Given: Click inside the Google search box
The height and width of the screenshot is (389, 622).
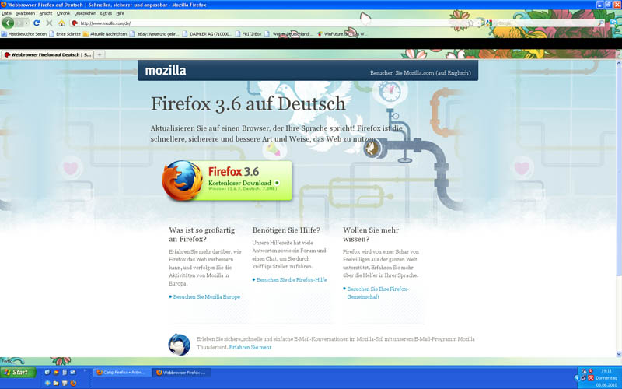Looking at the screenshot, I should click(x=547, y=23).
